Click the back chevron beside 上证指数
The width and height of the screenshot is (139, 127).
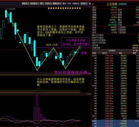tap(93, 4)
